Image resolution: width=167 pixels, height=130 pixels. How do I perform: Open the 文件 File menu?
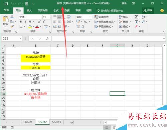(6, 10)
